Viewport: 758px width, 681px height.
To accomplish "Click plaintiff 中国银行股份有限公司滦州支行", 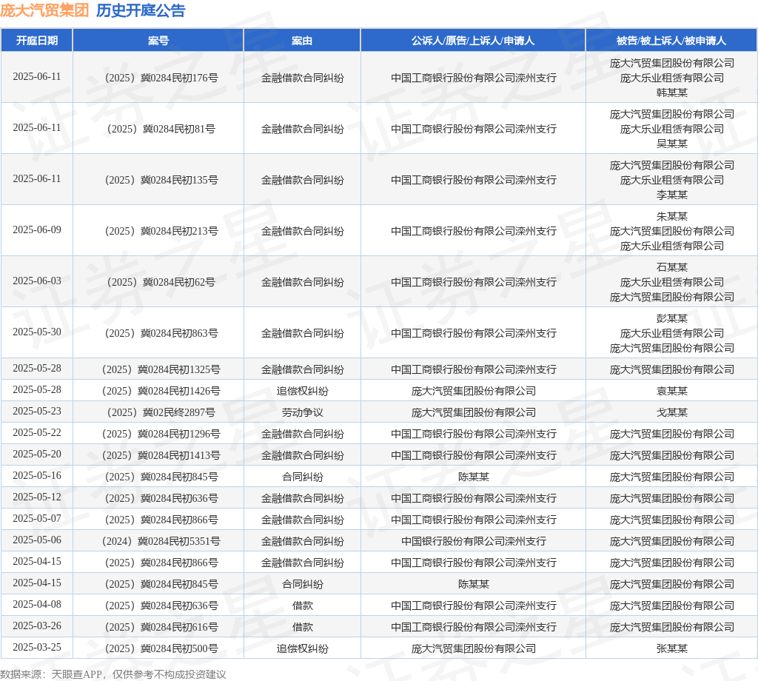I will tap(474, 541).
